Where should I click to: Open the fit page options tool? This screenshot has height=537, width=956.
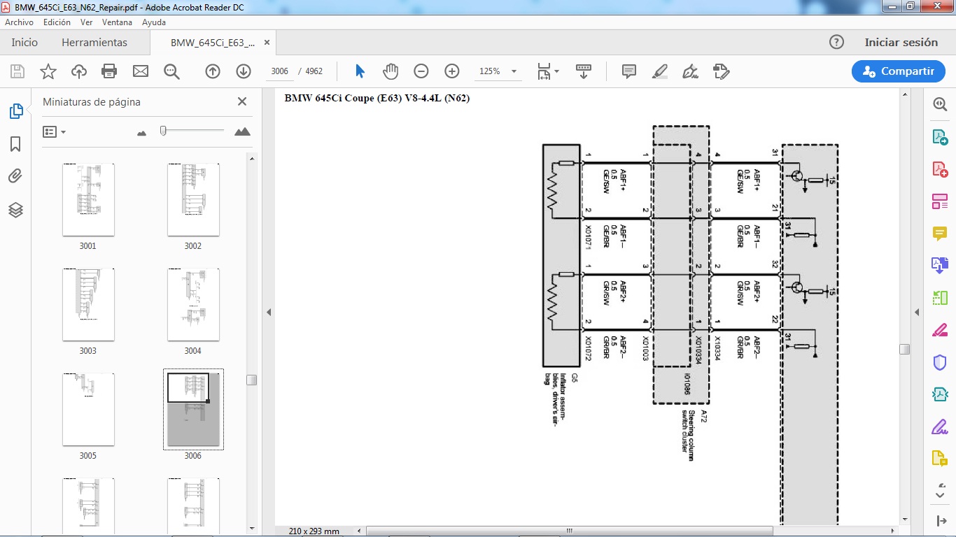(x=544, y=71)
